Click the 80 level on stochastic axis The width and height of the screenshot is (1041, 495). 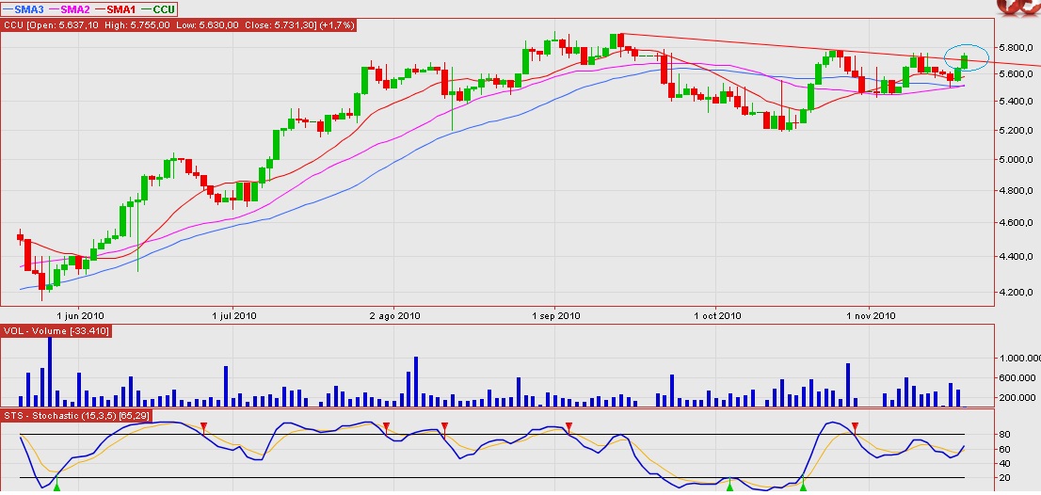point(1004,435)
